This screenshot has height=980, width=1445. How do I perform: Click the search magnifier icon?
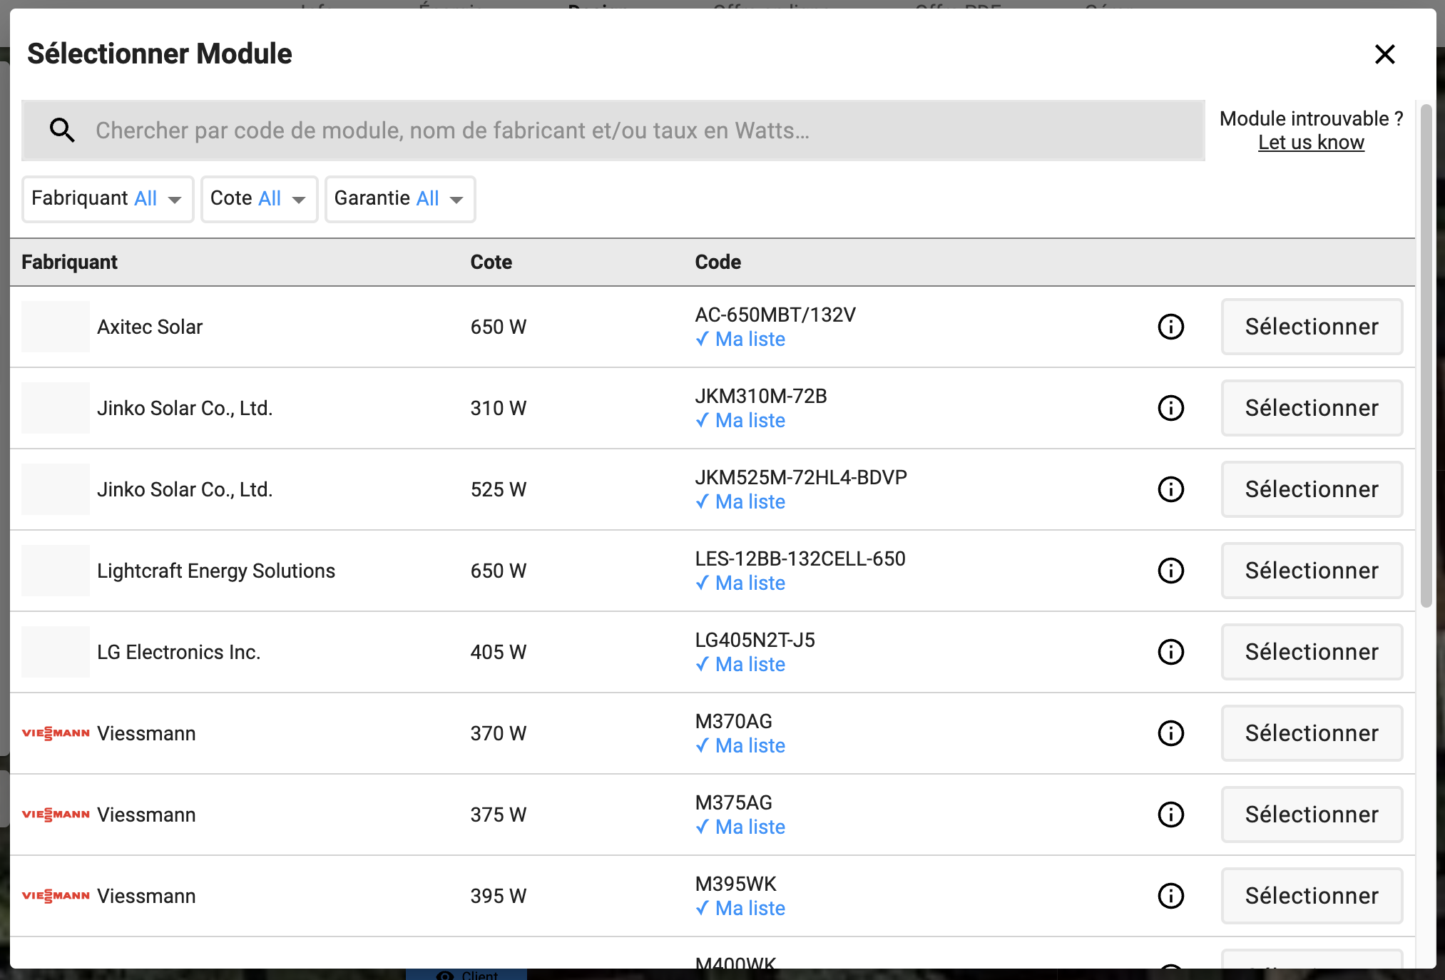[62, 130]
